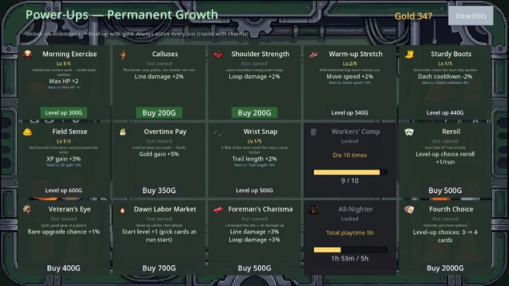Close the Power-Ups menu
Viewport: 509px width, 286px height.
pyautogui.click(x=471, y=16)
